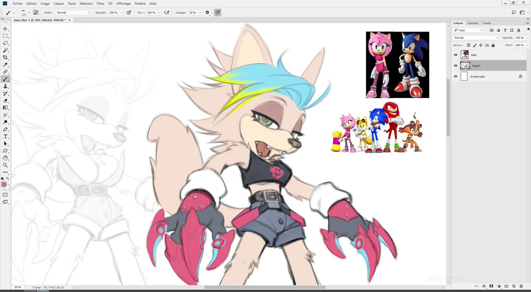The image size is (531, 292).
Task: Lock image pixels with the brush lock
Action: [475, 45]
